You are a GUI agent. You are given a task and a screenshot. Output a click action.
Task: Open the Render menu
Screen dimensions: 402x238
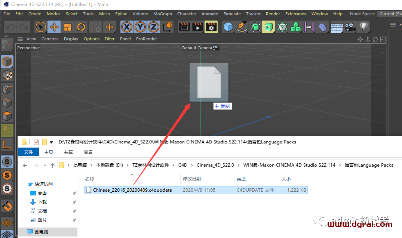(x=273, y=14)
